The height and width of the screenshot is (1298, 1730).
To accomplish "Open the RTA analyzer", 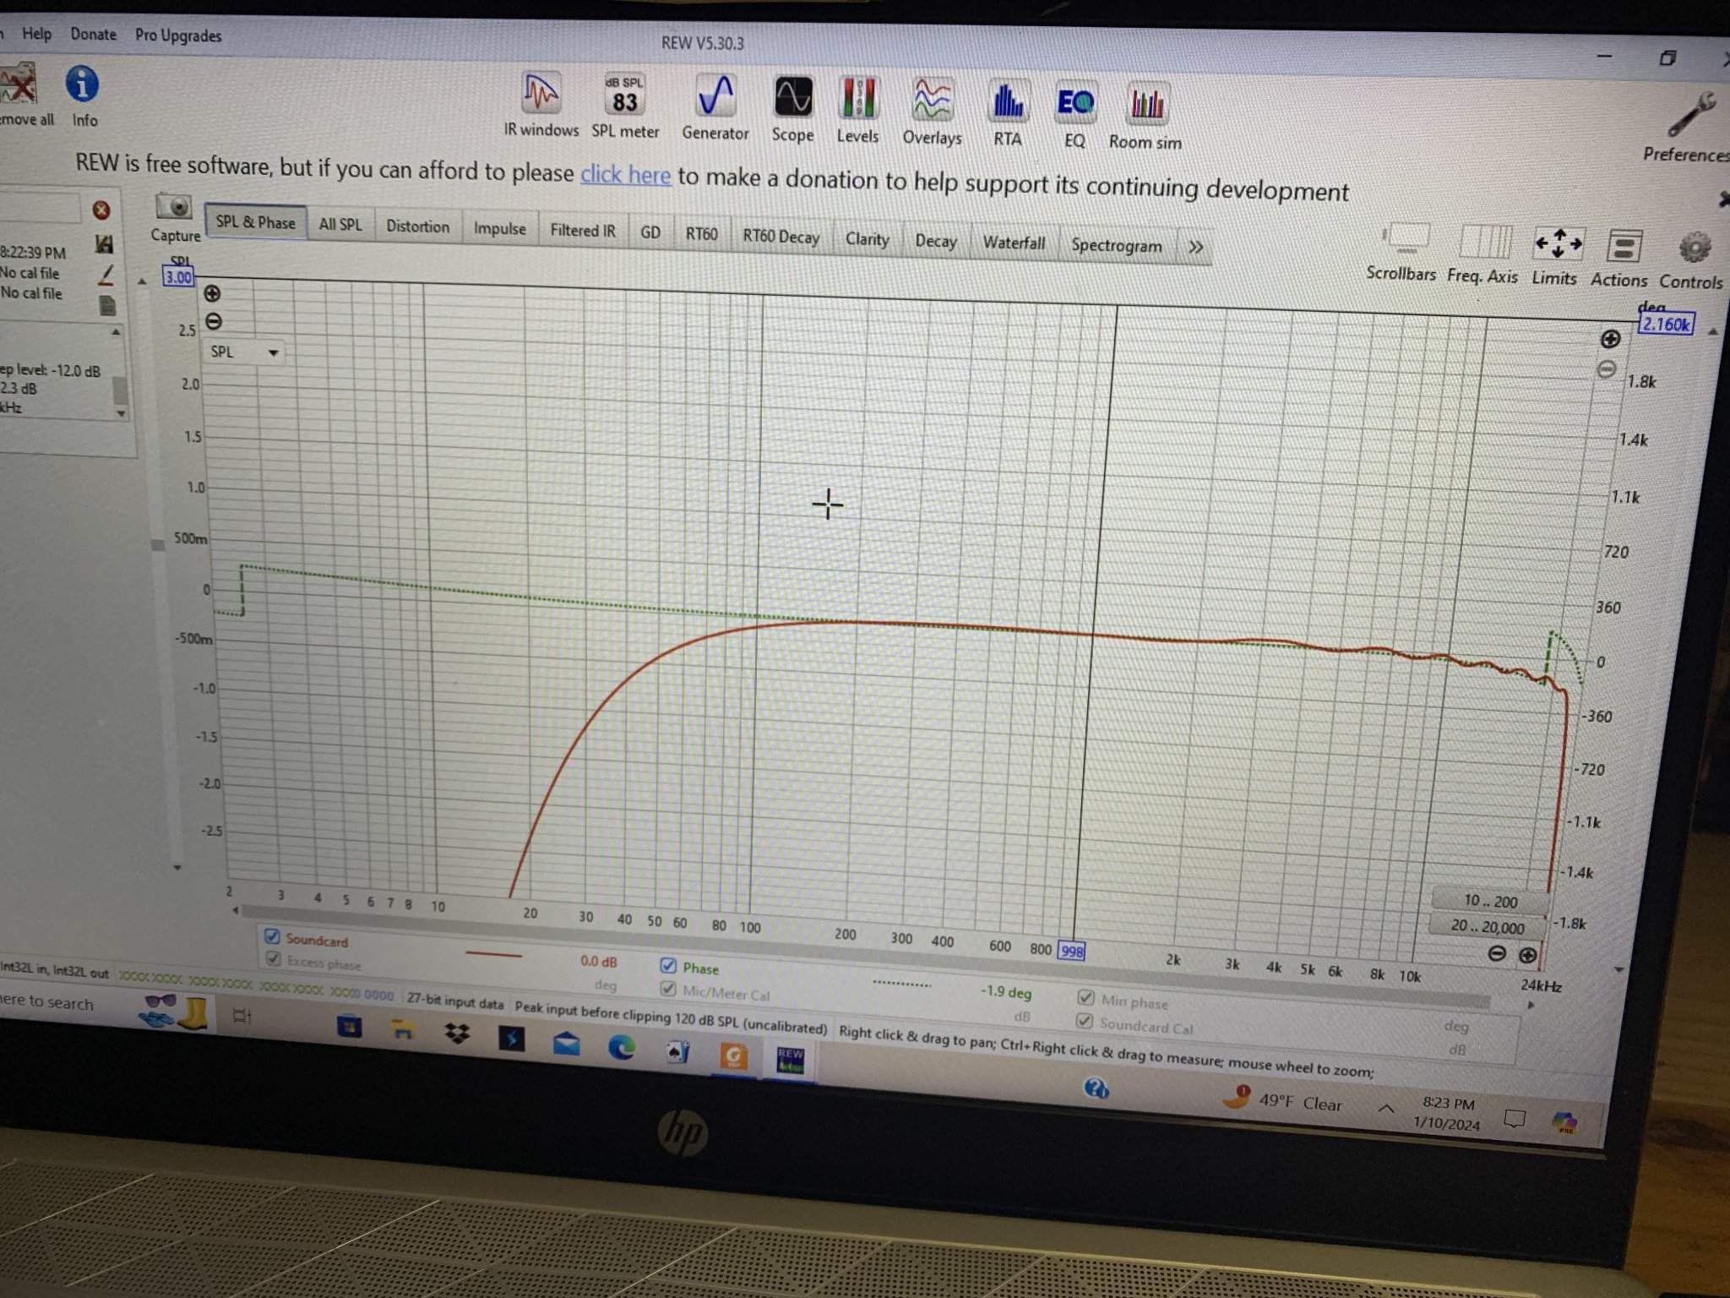I will (1007, 114).
